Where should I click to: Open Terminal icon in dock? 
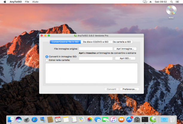(145, 119)
